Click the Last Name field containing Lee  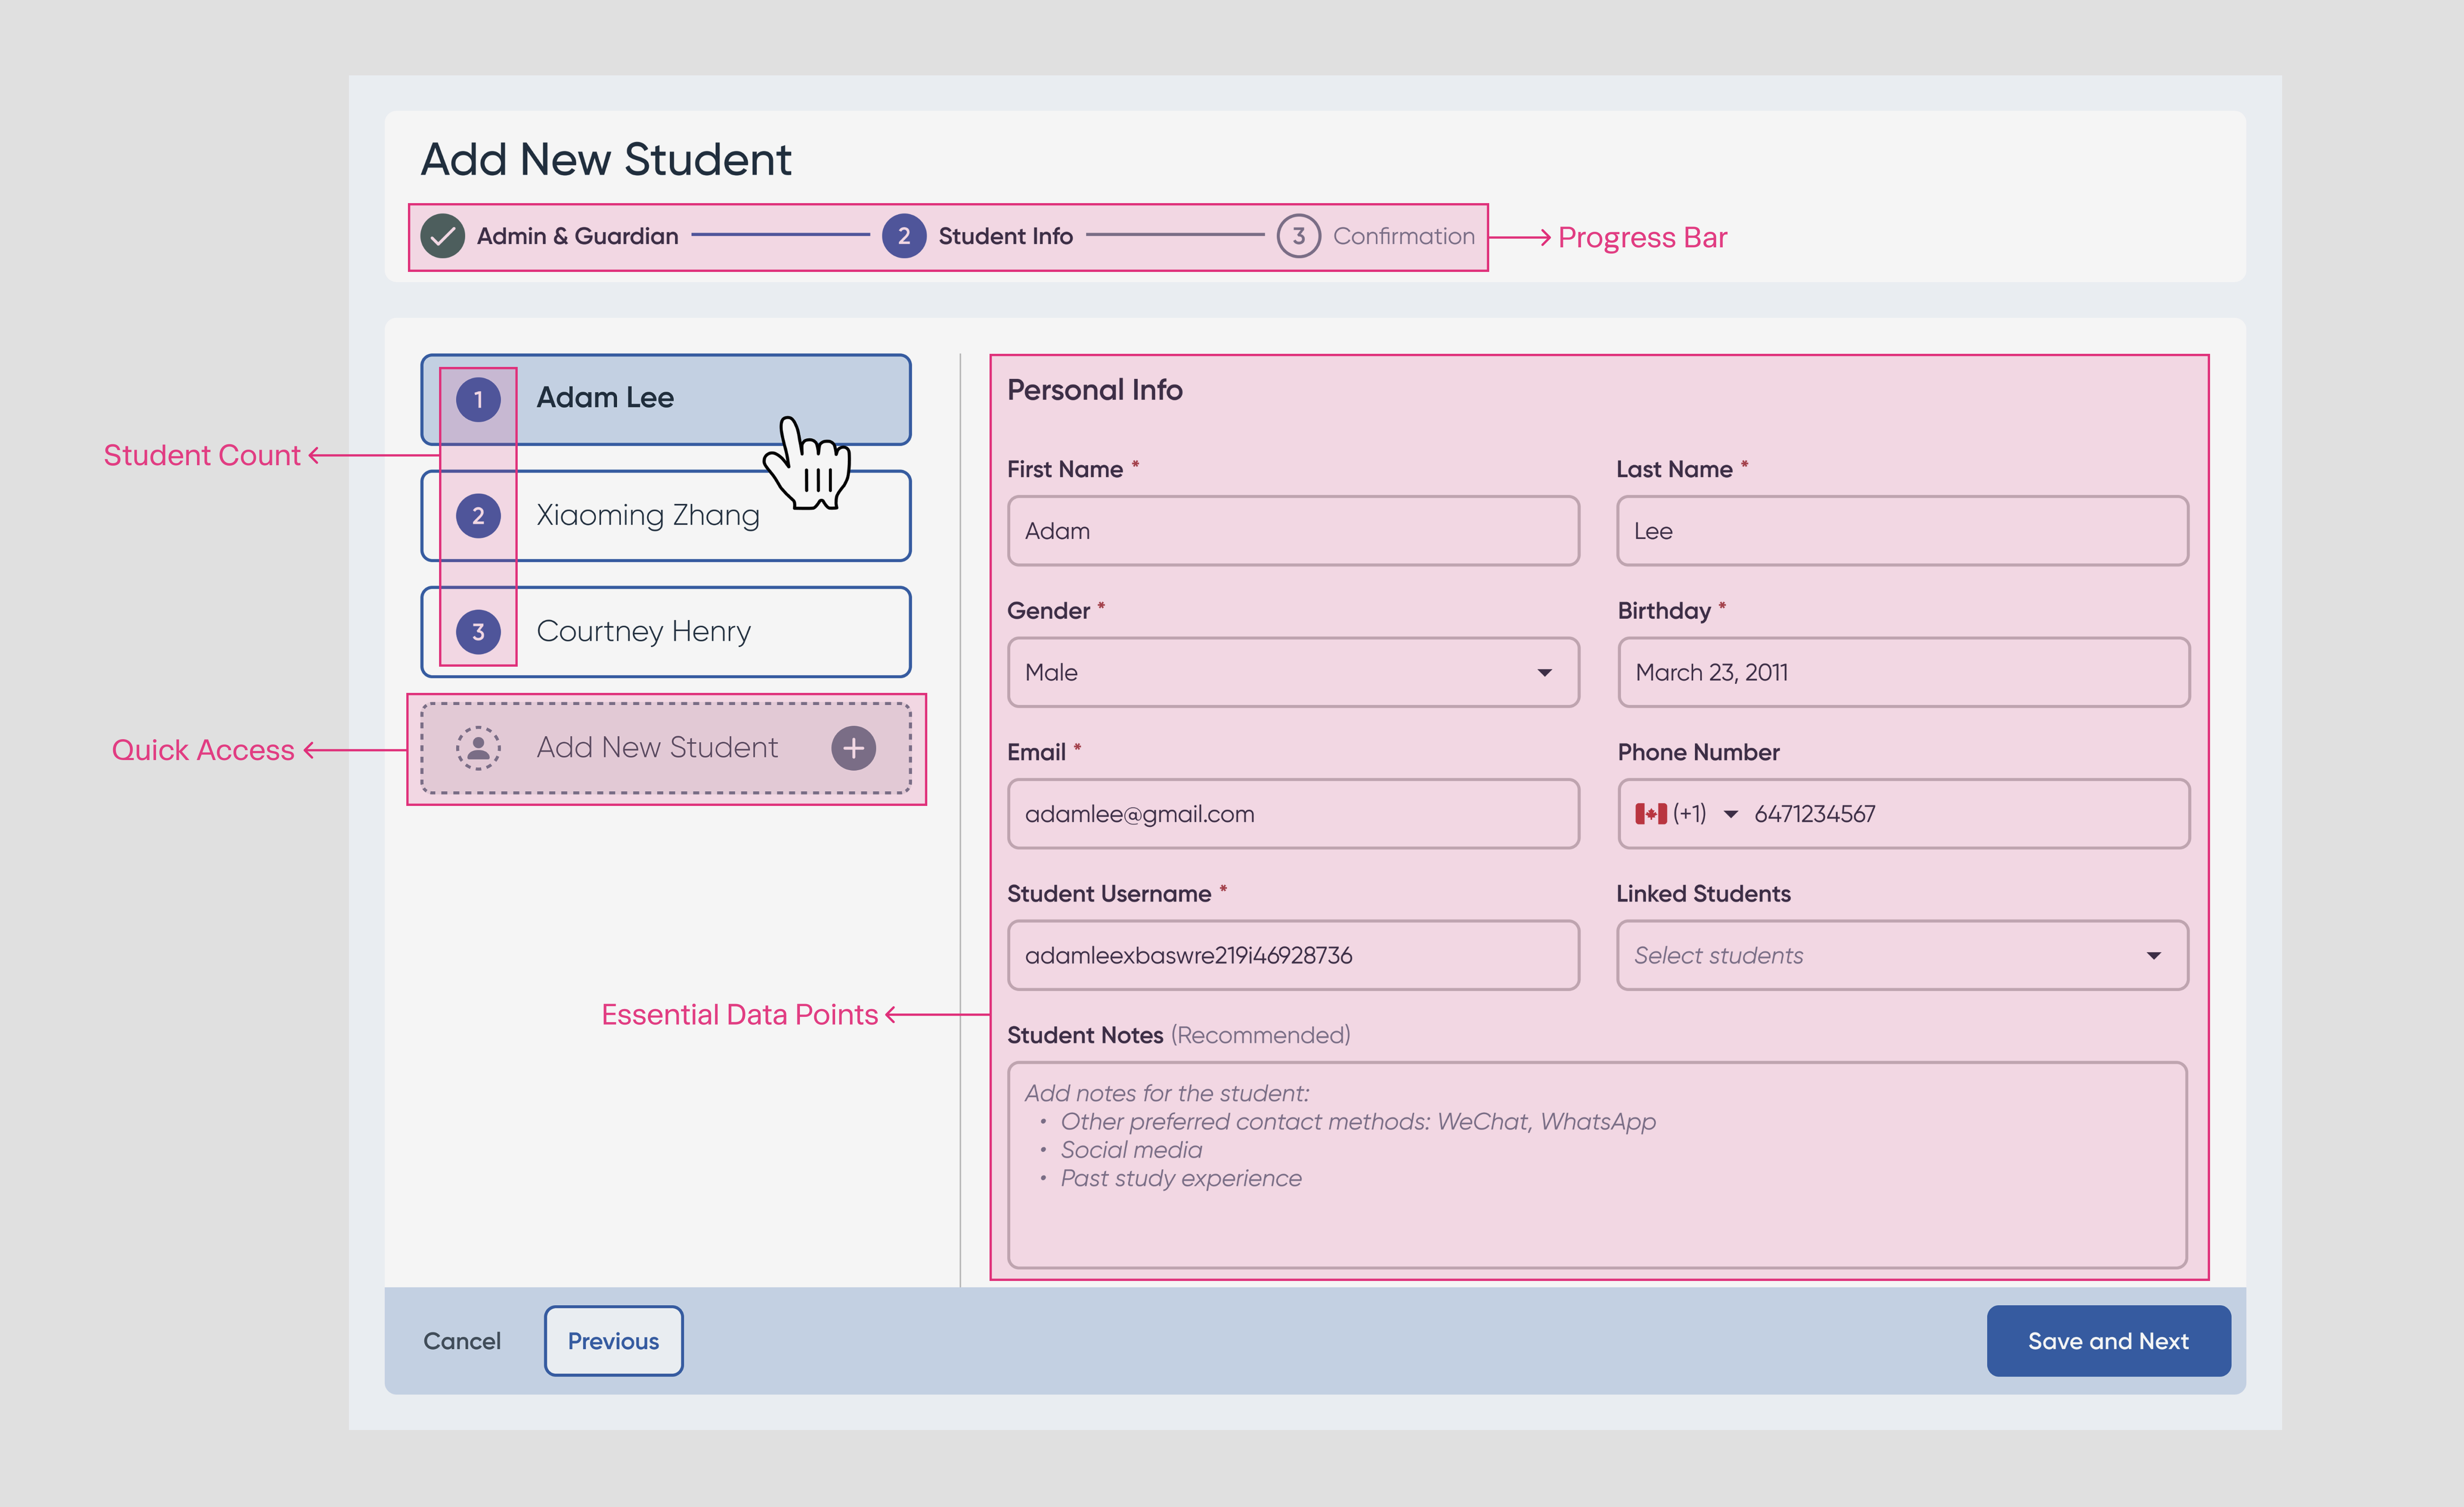tap(1902, 531)
